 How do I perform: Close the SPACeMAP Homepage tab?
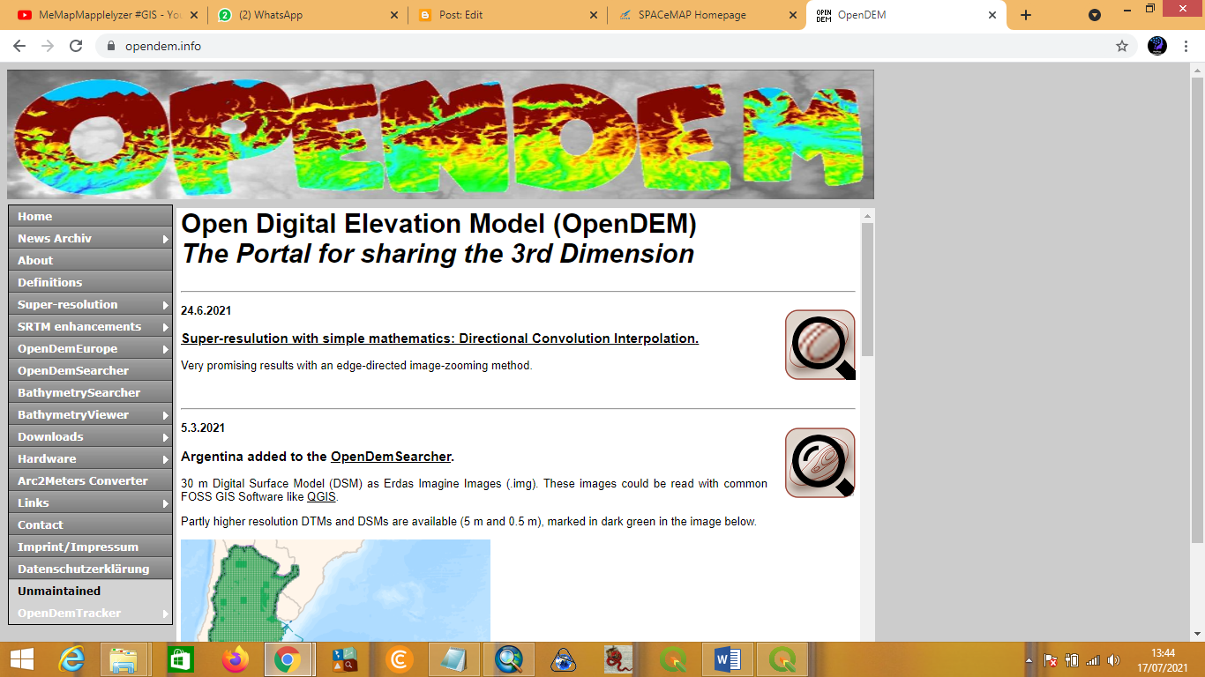pyautogui.click(x=792, y=15)
